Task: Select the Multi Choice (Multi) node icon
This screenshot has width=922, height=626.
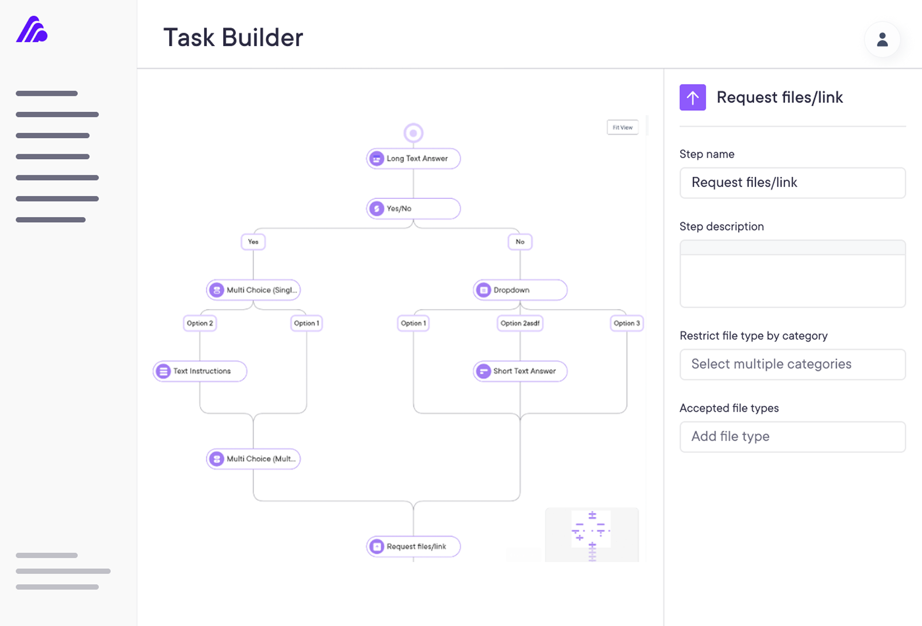Action: point(217,459)
